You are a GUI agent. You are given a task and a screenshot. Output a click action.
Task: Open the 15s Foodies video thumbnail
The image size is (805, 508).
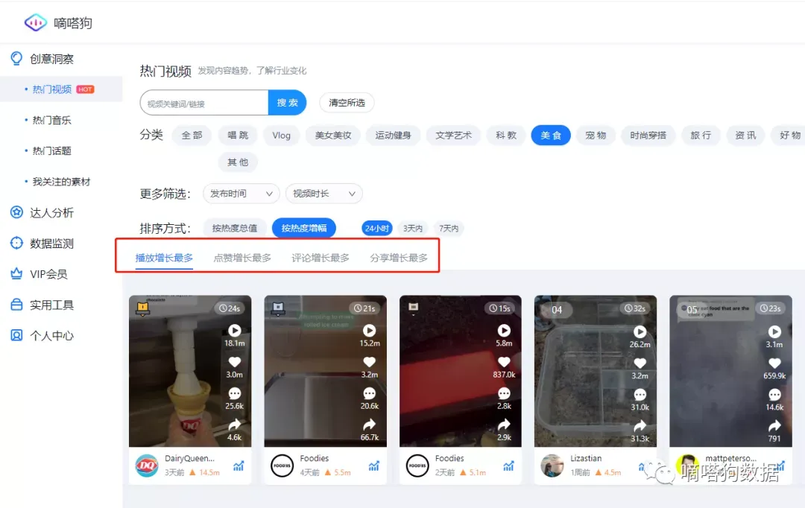click(x=460, y=371)
